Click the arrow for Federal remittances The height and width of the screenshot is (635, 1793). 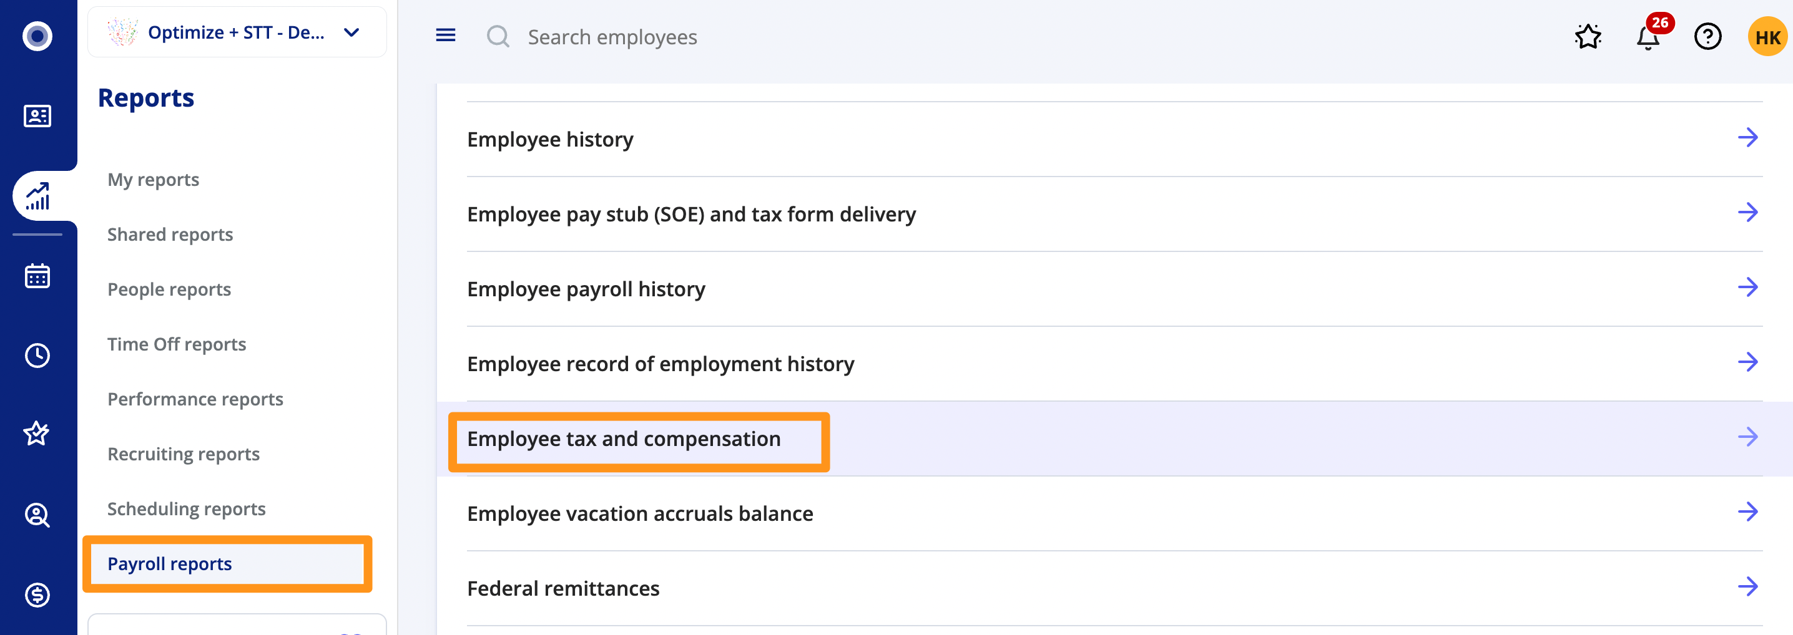click(x=1748, y=587)
